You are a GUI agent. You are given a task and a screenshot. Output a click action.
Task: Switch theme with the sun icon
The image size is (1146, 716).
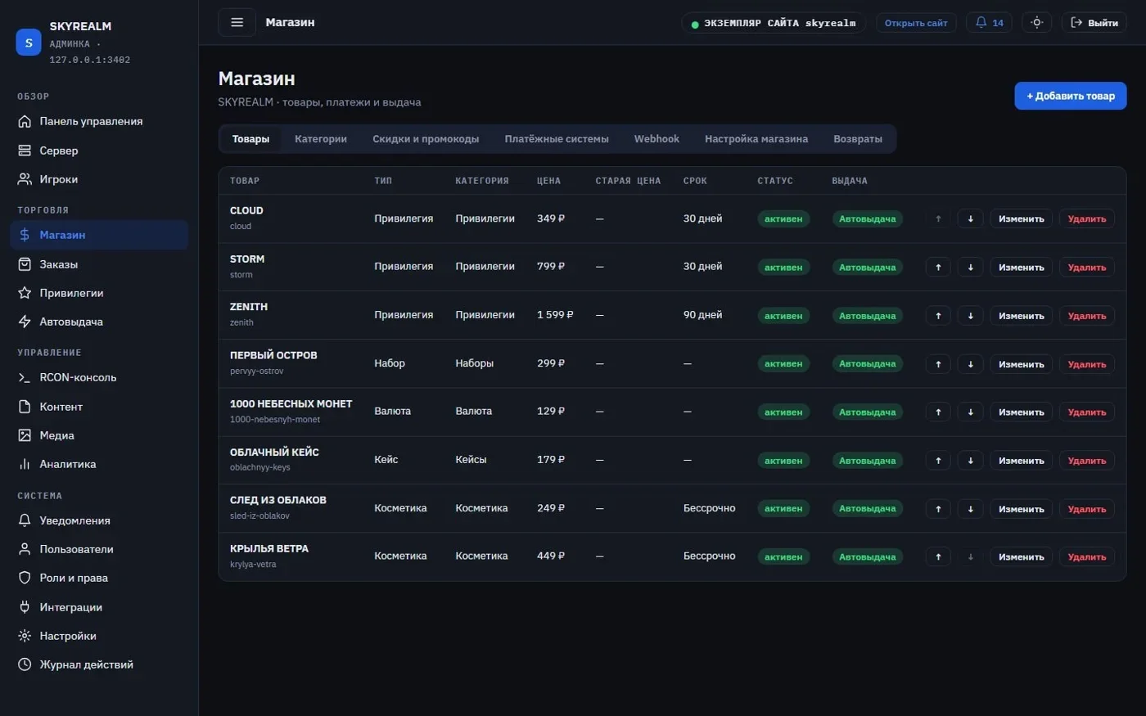tap(1036, 23)
